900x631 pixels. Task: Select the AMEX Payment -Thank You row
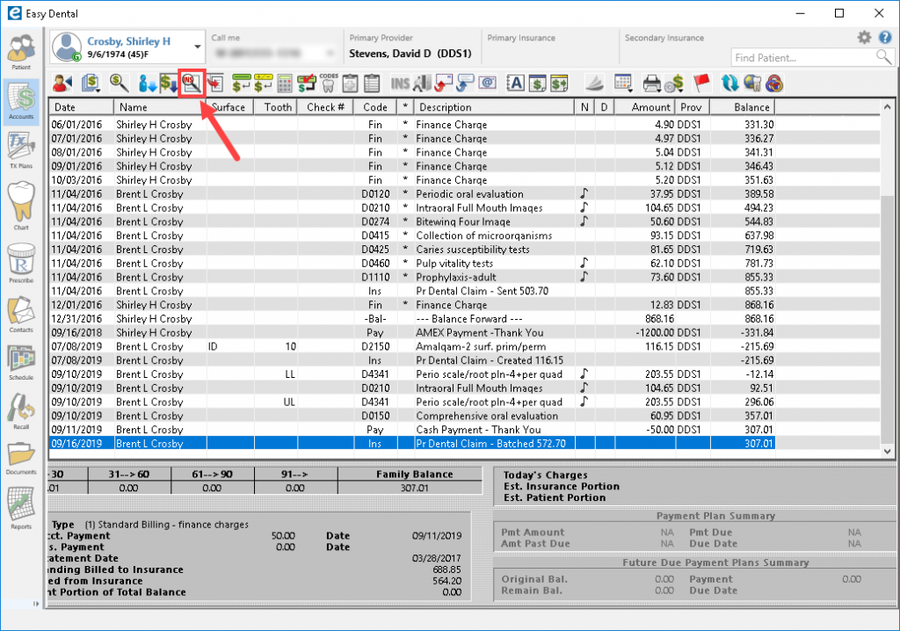point(412,332)
